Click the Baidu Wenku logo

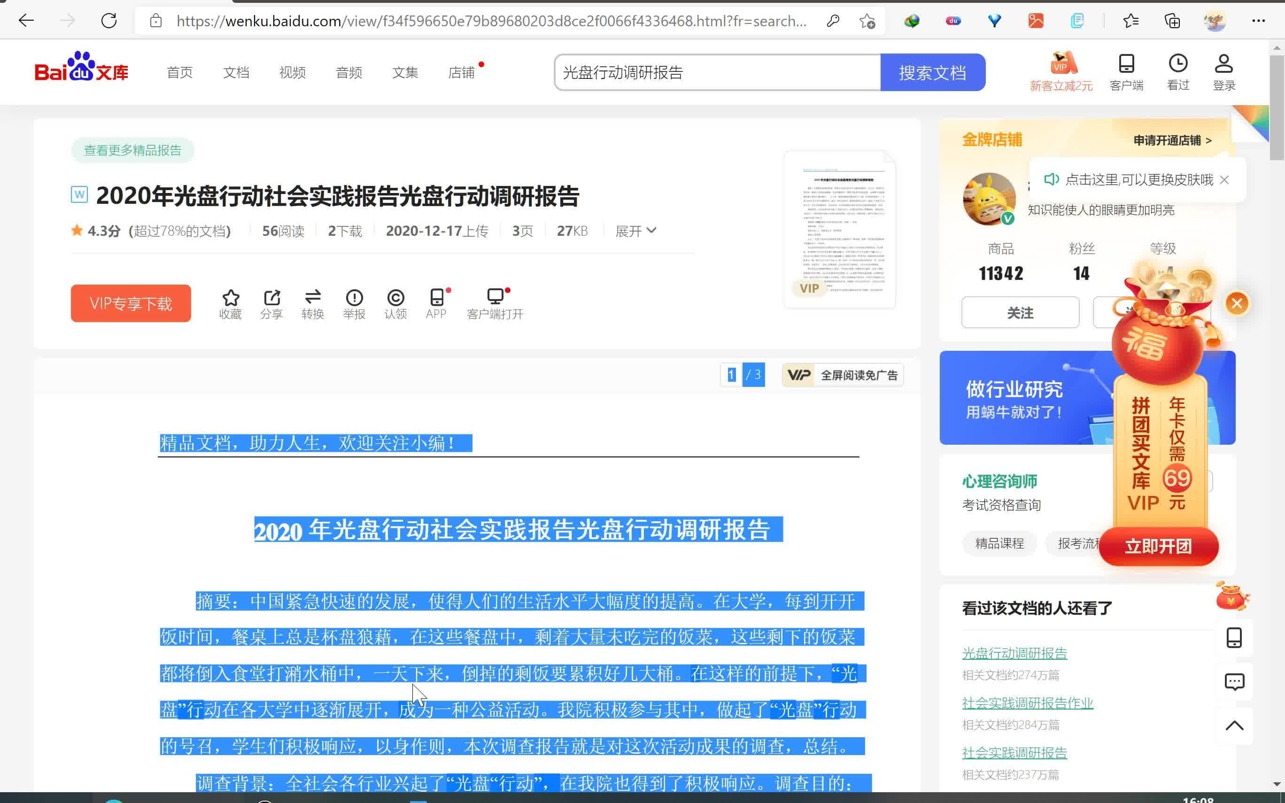point(81,67)
